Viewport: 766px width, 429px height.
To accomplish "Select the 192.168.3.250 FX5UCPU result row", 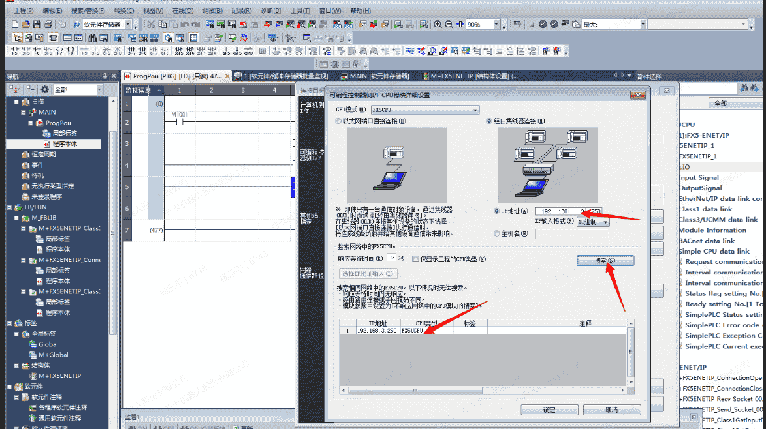I will tap(392, 331).
